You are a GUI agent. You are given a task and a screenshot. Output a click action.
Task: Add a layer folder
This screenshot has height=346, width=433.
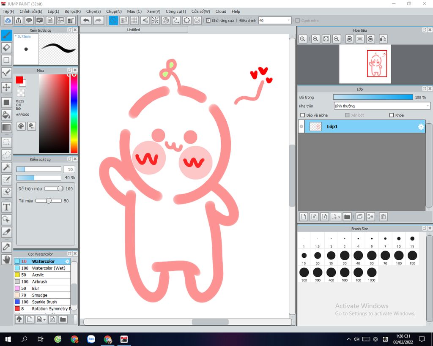pyautogui.click(x=347, y=217)
